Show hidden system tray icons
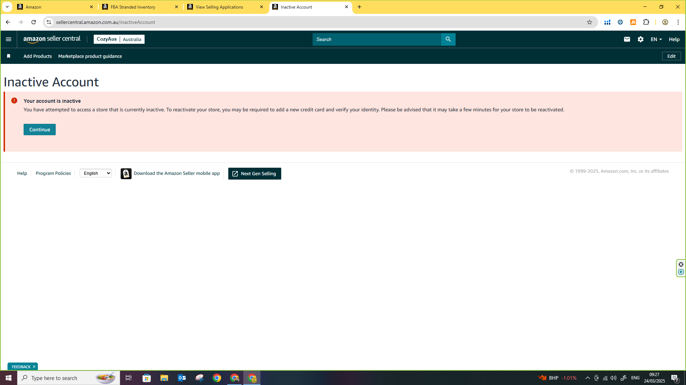This screenshot has width=686, height=385. (x=587, y=378)
